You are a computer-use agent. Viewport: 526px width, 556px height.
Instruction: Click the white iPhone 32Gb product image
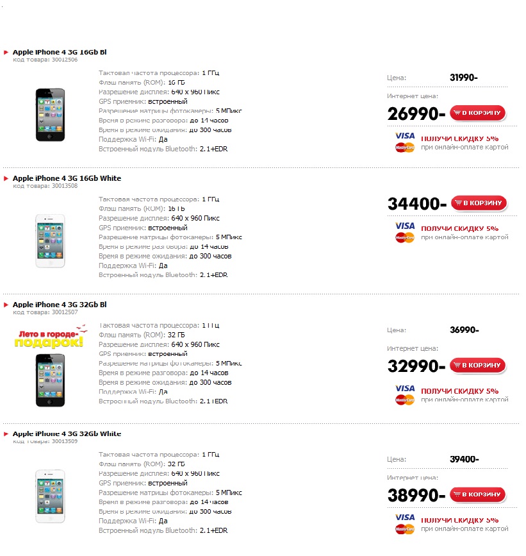pos(50,496)
